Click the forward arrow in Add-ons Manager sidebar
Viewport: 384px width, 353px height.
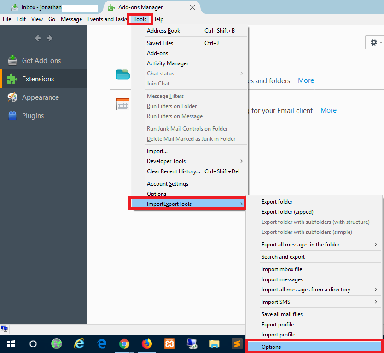click(x=49, y=38)
